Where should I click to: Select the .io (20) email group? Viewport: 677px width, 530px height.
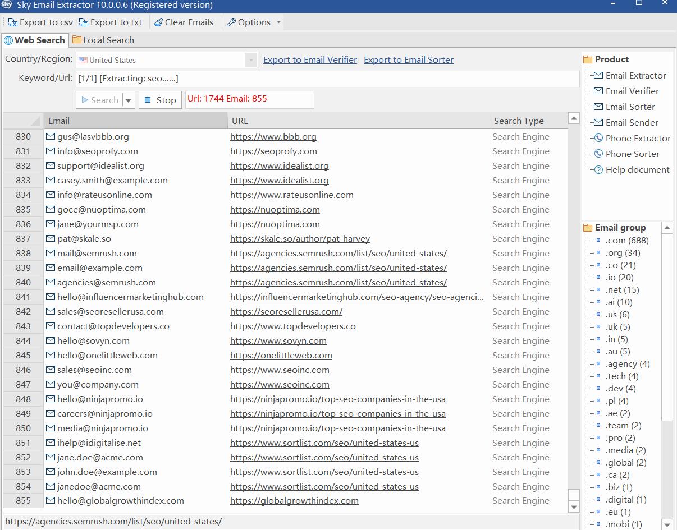click(x=619, y=277)
